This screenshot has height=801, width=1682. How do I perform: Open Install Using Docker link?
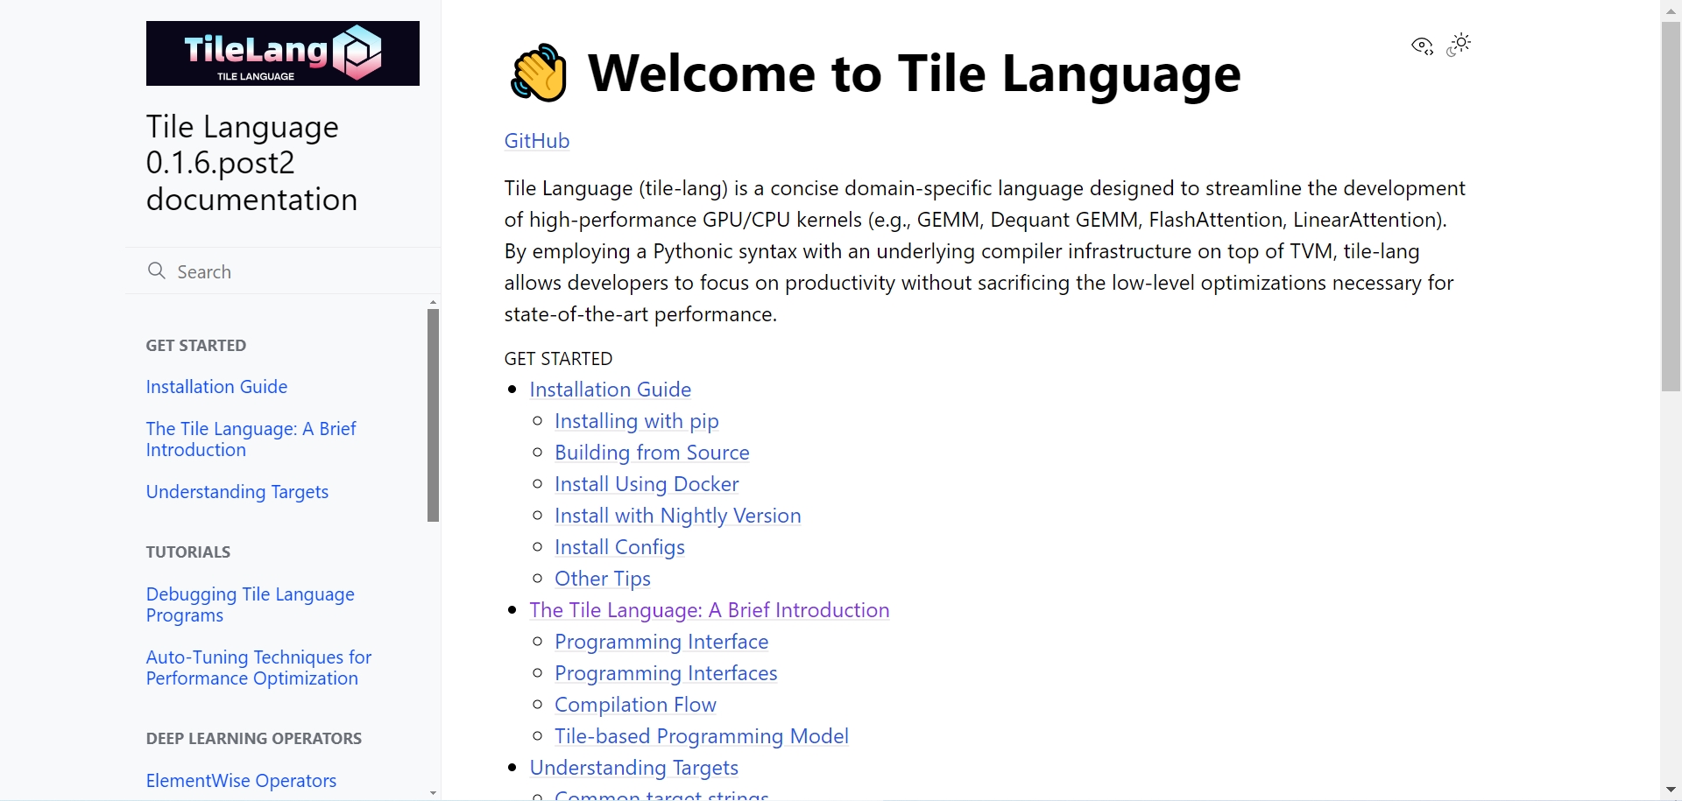point(647,484)
